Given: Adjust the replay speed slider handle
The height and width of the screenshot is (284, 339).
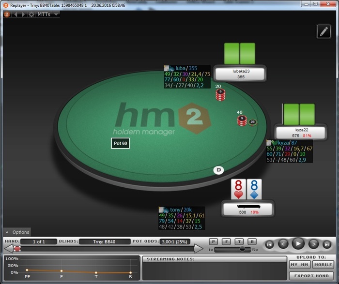Looking at the screenshot, I should tap(242, 249).
